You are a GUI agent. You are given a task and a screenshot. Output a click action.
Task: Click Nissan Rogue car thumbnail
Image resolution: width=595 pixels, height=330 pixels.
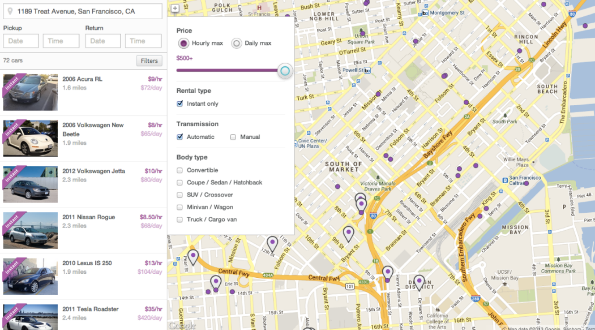pos(31,230)
